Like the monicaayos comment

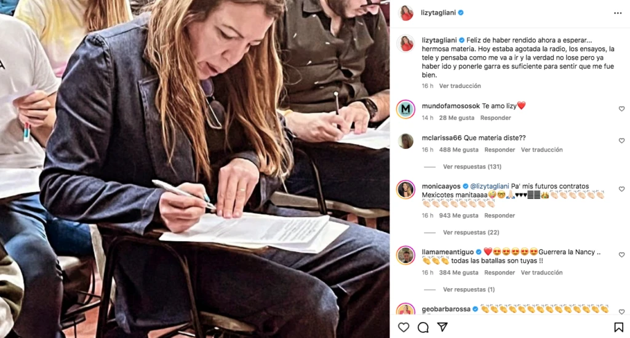(621, 189)
